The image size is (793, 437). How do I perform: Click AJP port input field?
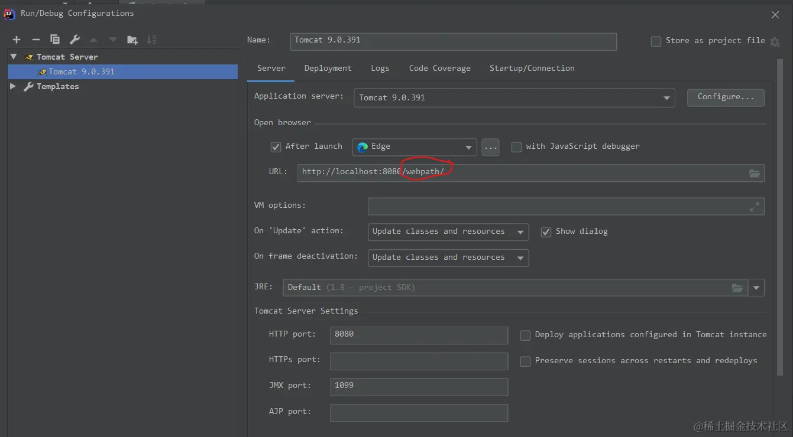(419, 413)
